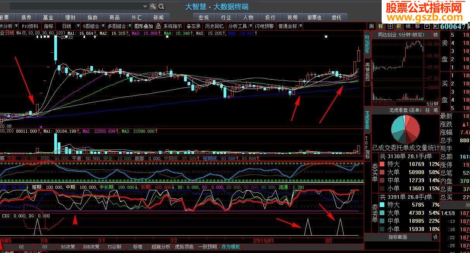Image resolution: width=470 pixels, height=253 pixels.
Task: Toggle the 权 adjustment icon
Action: pos(399,26)
